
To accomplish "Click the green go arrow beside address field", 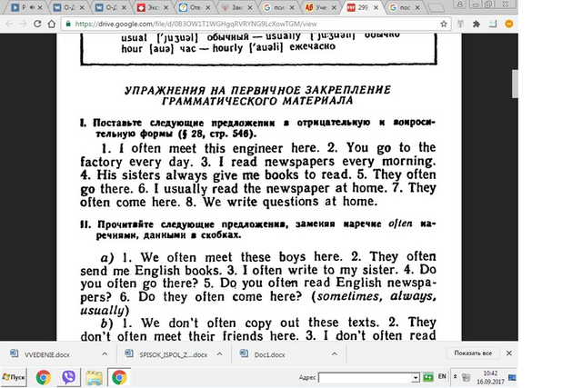I will point(428,377).
